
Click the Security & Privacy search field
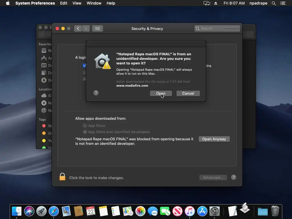click(217, 29)
